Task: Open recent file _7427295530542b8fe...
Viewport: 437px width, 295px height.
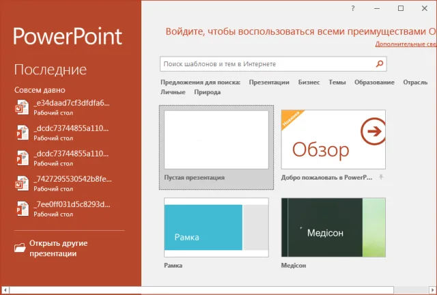Action: (x=64, y=184)
